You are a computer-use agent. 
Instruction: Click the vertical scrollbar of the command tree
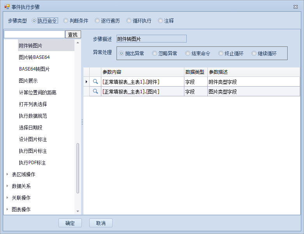point(78,168)
